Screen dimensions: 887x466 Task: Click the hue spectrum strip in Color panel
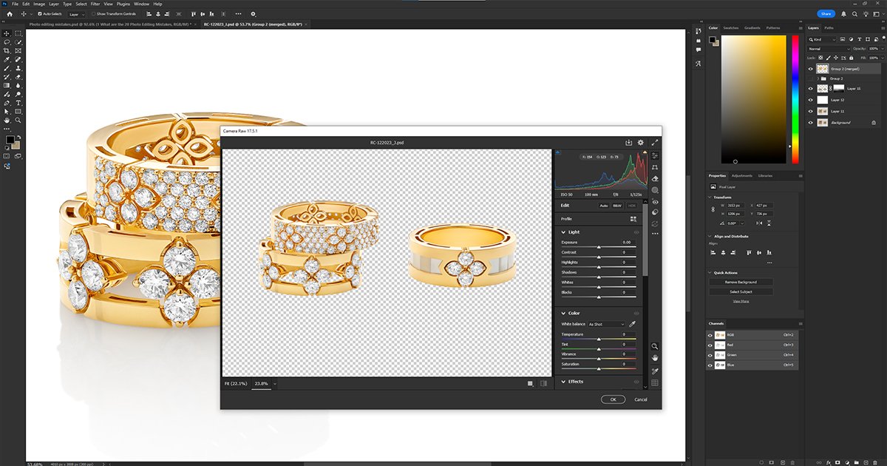tap(795, 100)
